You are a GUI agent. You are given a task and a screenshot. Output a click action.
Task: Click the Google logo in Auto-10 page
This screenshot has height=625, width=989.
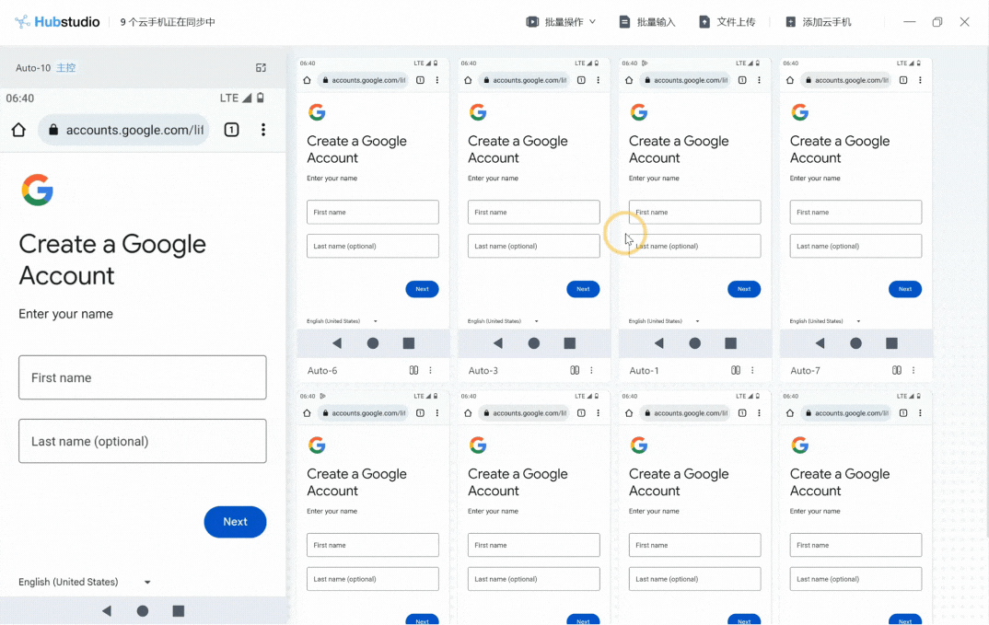pyautogui.click(x=37, y=190)
